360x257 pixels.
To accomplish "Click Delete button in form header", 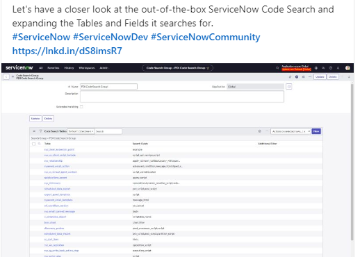I will tap(332, 77).
